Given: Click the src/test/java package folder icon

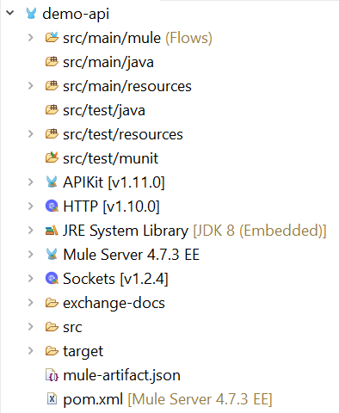Looking at the screenshot, I should click(x=52, y=110).
